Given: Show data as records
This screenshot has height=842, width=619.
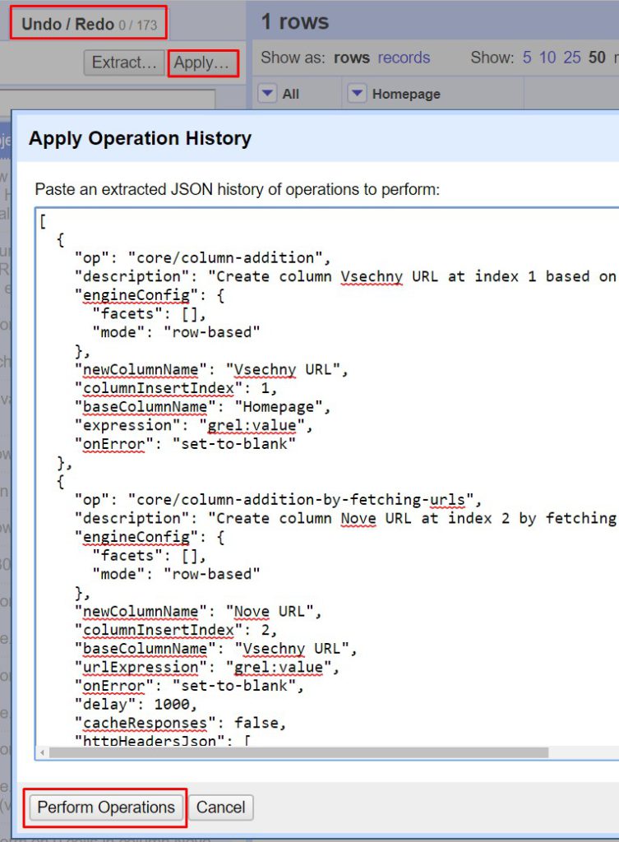Looking at the screenshot, I should click(x=404, y=58).
